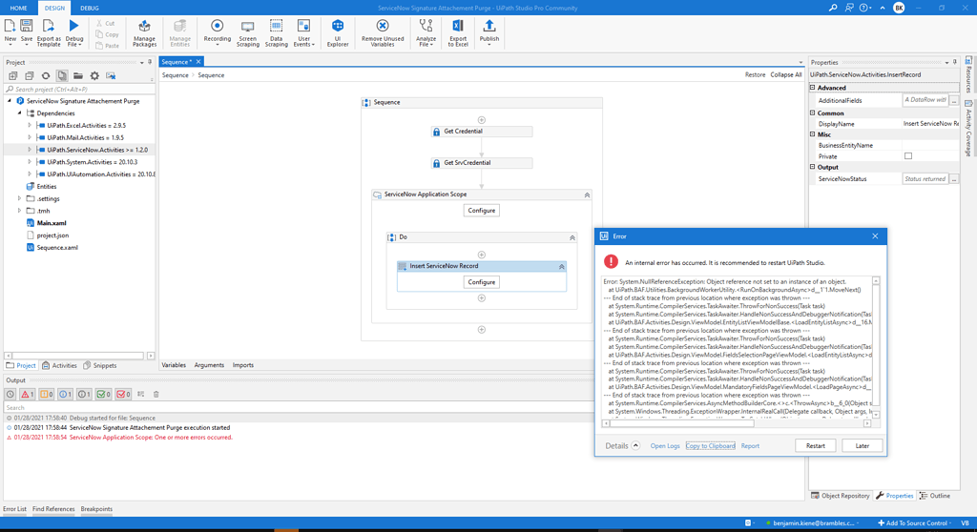
Task: Click Collapse All icon in Project panel
Action: [x=30, y=76]
